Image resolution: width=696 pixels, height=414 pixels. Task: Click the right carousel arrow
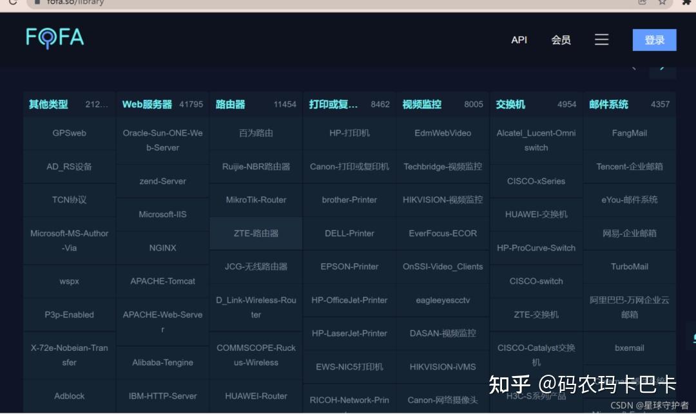(x=663, y=67)
